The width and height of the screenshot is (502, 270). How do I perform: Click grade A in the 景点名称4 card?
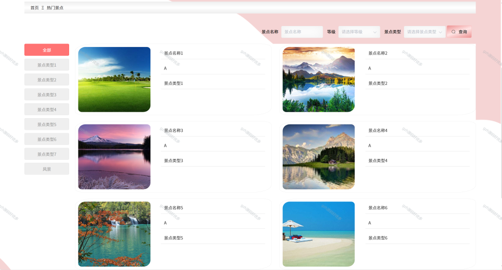pos(370,146)
